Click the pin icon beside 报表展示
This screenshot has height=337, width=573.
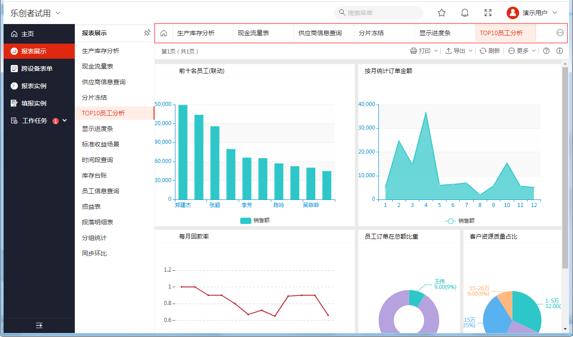click(147, 33)
